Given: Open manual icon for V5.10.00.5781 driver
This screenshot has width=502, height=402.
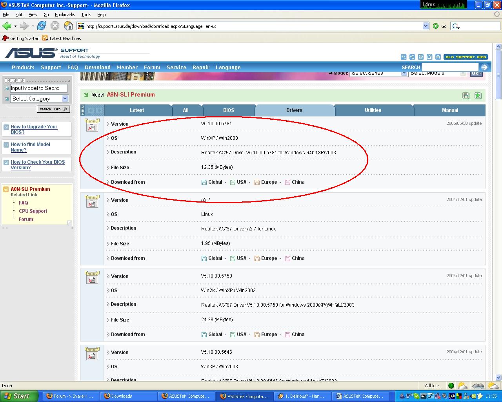Looking at the screenshot, I should 92,125.
